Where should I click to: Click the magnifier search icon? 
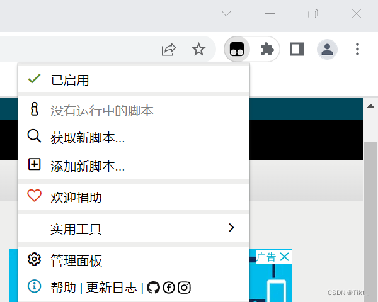(x=34, y=136)
